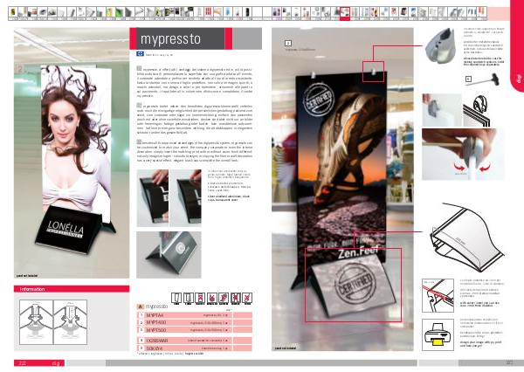
Task: Click the line drawing of the curved base
Action: 466,237
